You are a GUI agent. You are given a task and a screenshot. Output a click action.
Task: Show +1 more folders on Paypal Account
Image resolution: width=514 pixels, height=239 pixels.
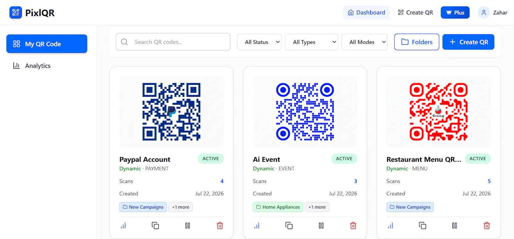click(x=181, y=207)
